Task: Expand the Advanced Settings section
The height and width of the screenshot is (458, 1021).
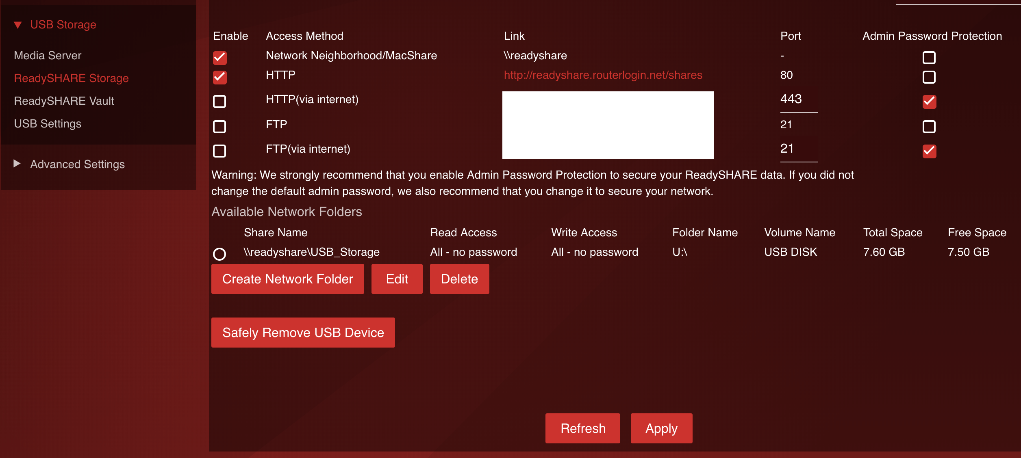Action: [x=17, y=164]
